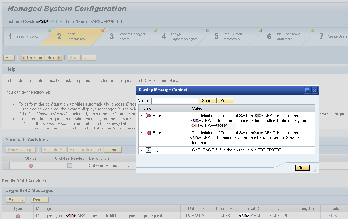This screenshot has width=348, height=219.
Task: Click the log time 09:14:38
Action: point(222,216)
